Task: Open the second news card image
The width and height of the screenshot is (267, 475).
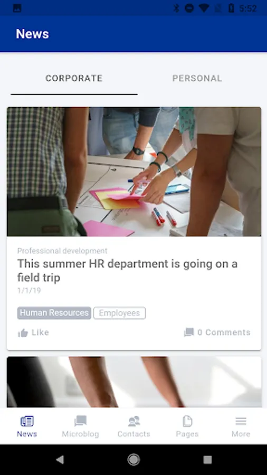Action: [134, 382]
